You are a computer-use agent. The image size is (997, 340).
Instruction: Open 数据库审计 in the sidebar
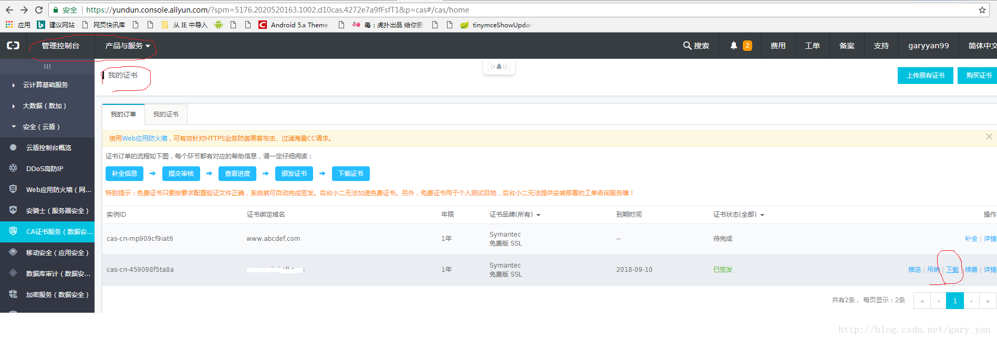tap(47, 274)
